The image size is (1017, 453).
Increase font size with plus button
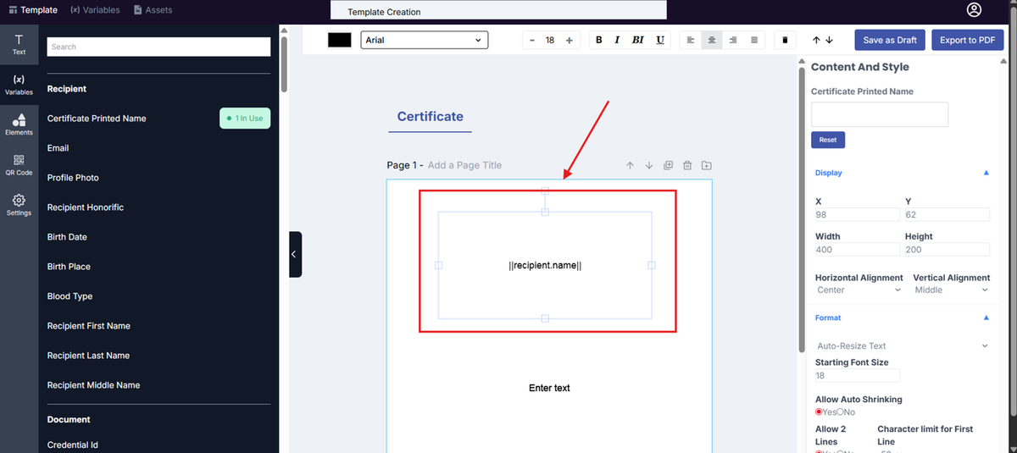point(569,40)
